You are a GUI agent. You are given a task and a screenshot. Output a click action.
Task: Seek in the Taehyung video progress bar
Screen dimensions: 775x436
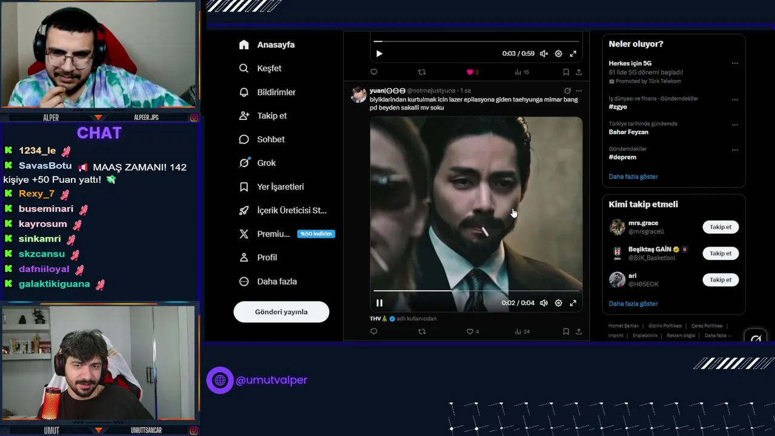[476, 291]
